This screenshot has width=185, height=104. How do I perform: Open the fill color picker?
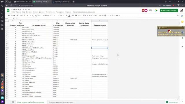pyautogui.click(x=73, y=15)
